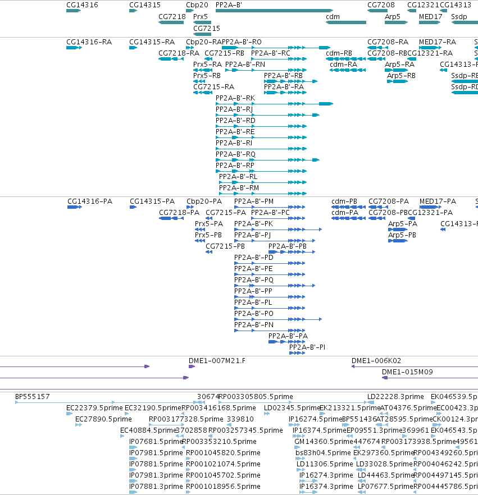Select the Prx5-PB protein label

click(208, 235)
